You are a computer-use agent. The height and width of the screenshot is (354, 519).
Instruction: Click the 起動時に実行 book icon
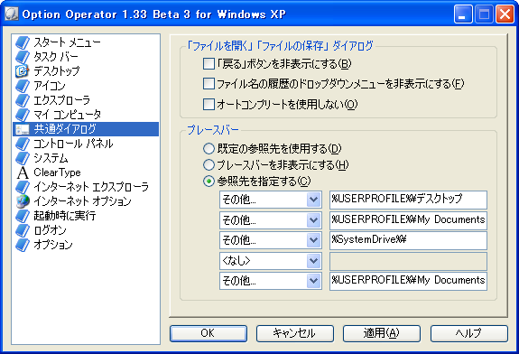23,216
